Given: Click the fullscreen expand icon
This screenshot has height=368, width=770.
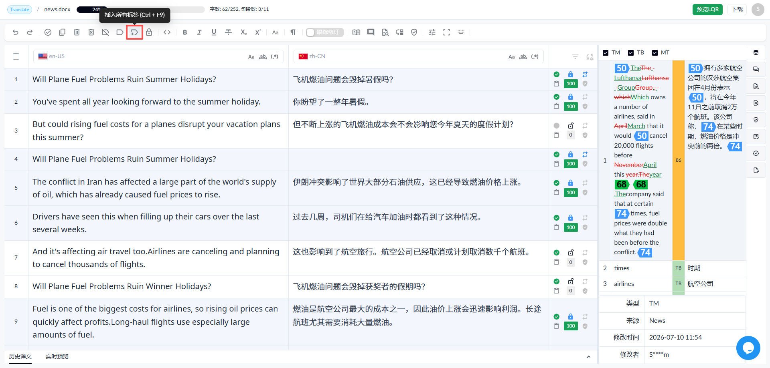Looking at the screenshot, I should point(446,32).
